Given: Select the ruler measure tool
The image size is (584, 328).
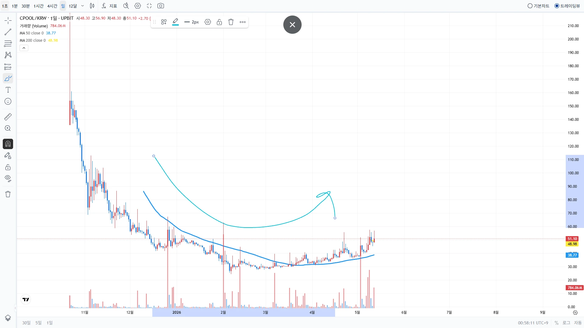Looking at the screenshot, I should point(8,117).
